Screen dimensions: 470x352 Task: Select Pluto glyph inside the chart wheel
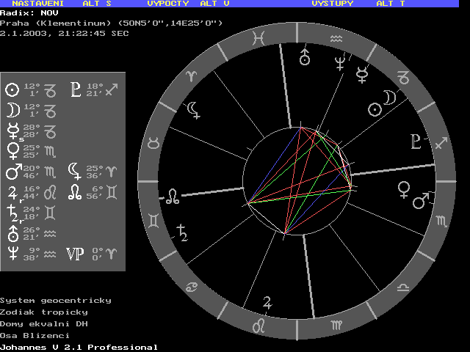click(x=417, y=142)
